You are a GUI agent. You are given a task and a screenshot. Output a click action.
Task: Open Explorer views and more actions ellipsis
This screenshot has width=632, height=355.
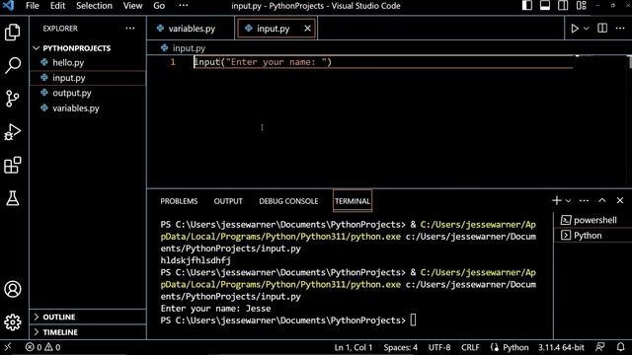pyautogui.click(x=130, y=29)
